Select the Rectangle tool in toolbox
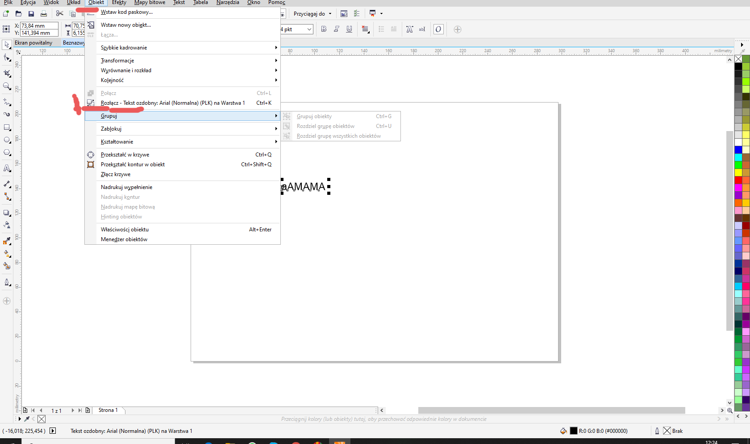The height and width of the screenshot is (444, 750). click(x=7, y=127)
